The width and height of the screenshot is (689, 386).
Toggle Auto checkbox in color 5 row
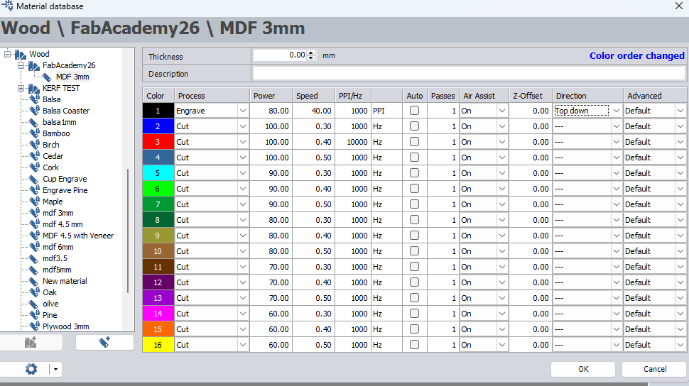coord(414,173)
